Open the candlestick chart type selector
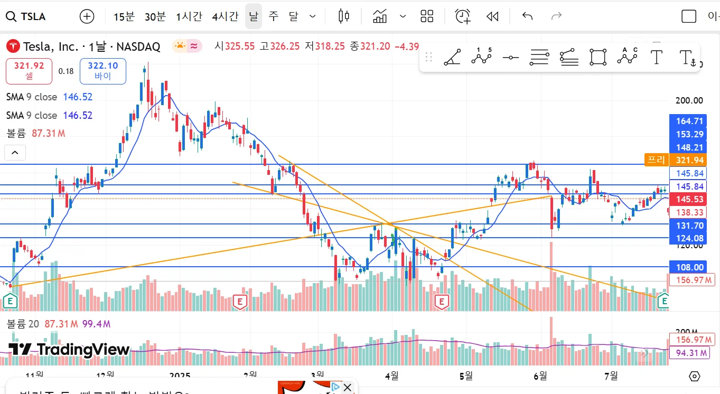The image size is (720, 394). click(344, 16)
